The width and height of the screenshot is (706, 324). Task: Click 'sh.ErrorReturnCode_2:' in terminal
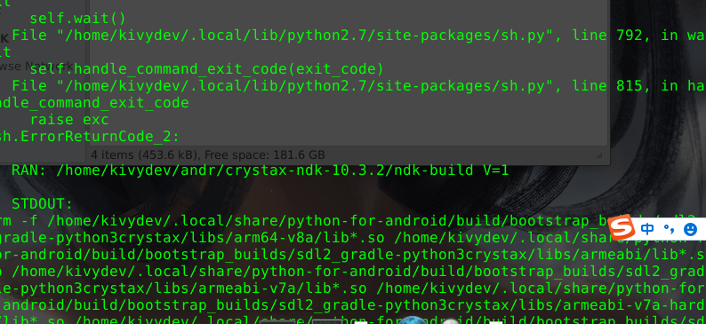point(90,137)
